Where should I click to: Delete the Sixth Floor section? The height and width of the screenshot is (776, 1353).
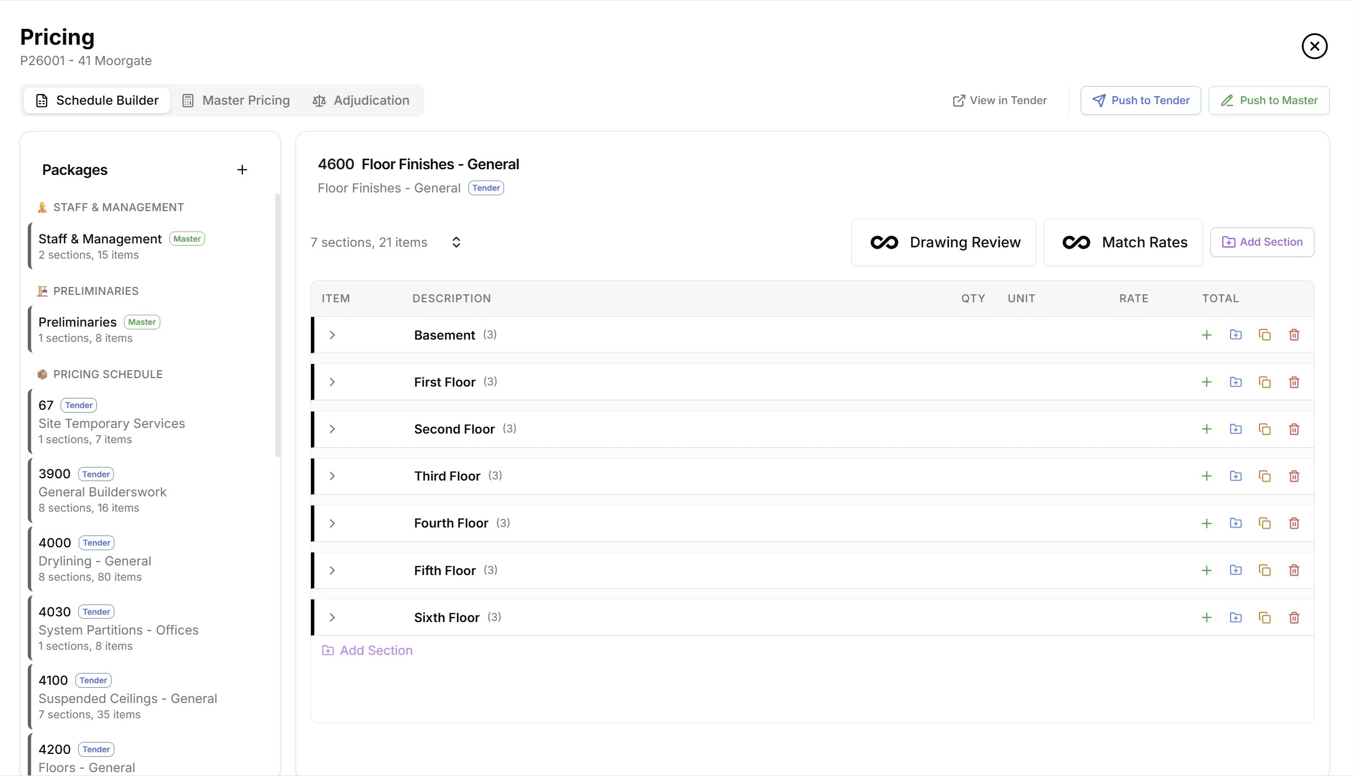tap(1294, 617)
